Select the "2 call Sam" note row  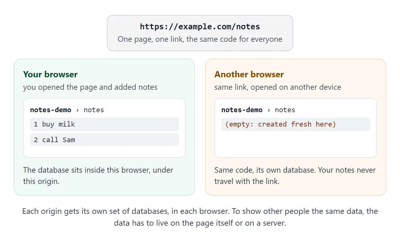click(x=104, y=140)
